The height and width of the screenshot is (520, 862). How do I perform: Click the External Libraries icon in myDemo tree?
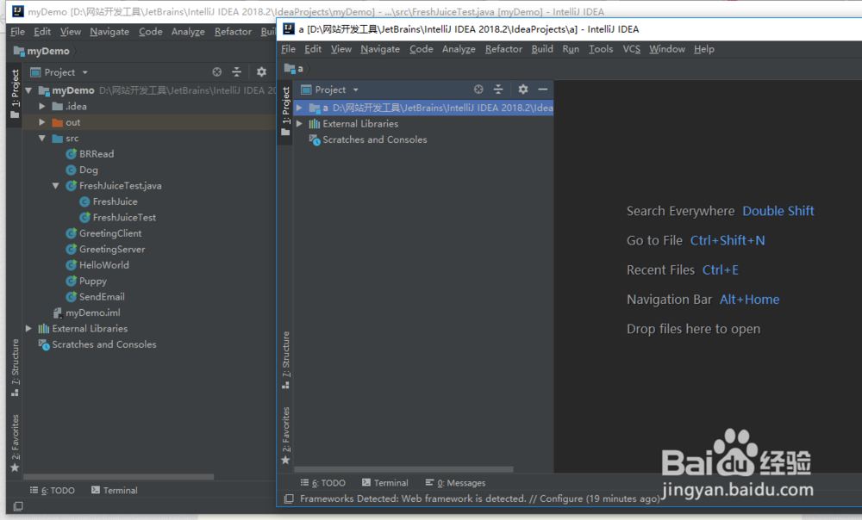click(43, 329)
